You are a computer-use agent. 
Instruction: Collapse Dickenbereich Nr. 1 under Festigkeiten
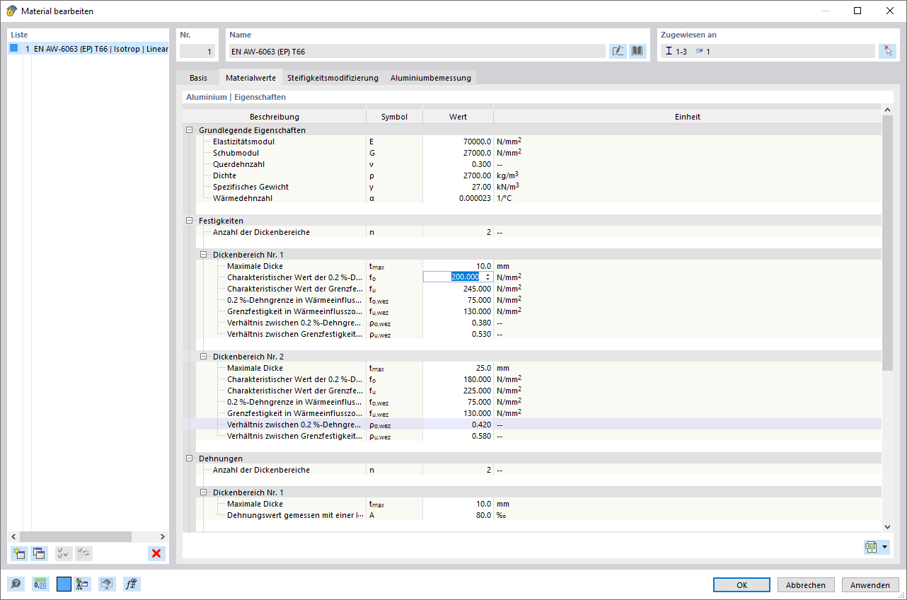tap(203, 255)
